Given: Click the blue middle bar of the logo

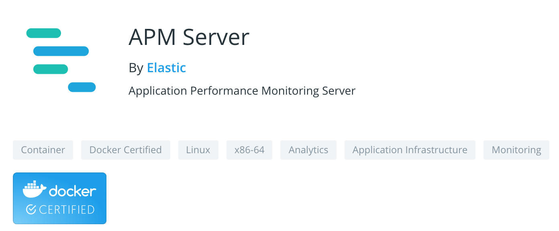Looking at the screenshot, I should (61, 51).
